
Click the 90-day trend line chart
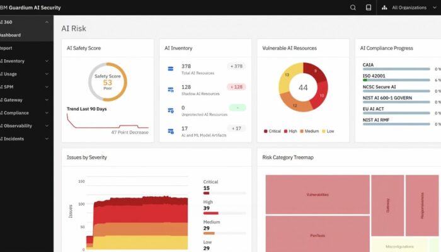108,121
